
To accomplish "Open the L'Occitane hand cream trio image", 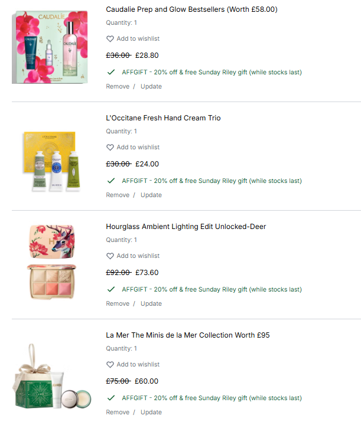I will click(51, 162).
